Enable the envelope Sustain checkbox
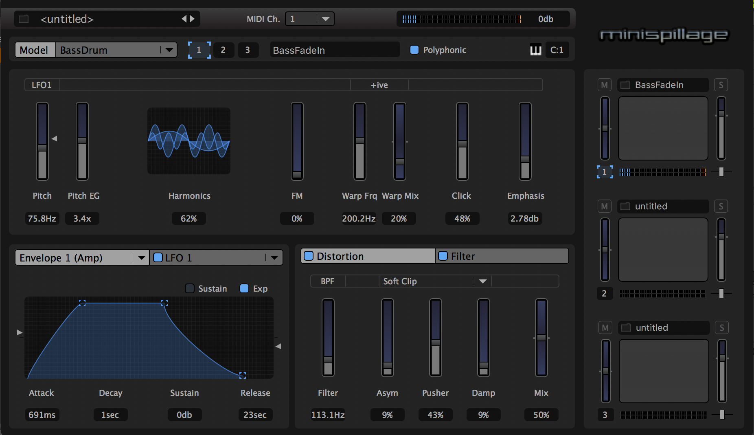 pos(190,288)
